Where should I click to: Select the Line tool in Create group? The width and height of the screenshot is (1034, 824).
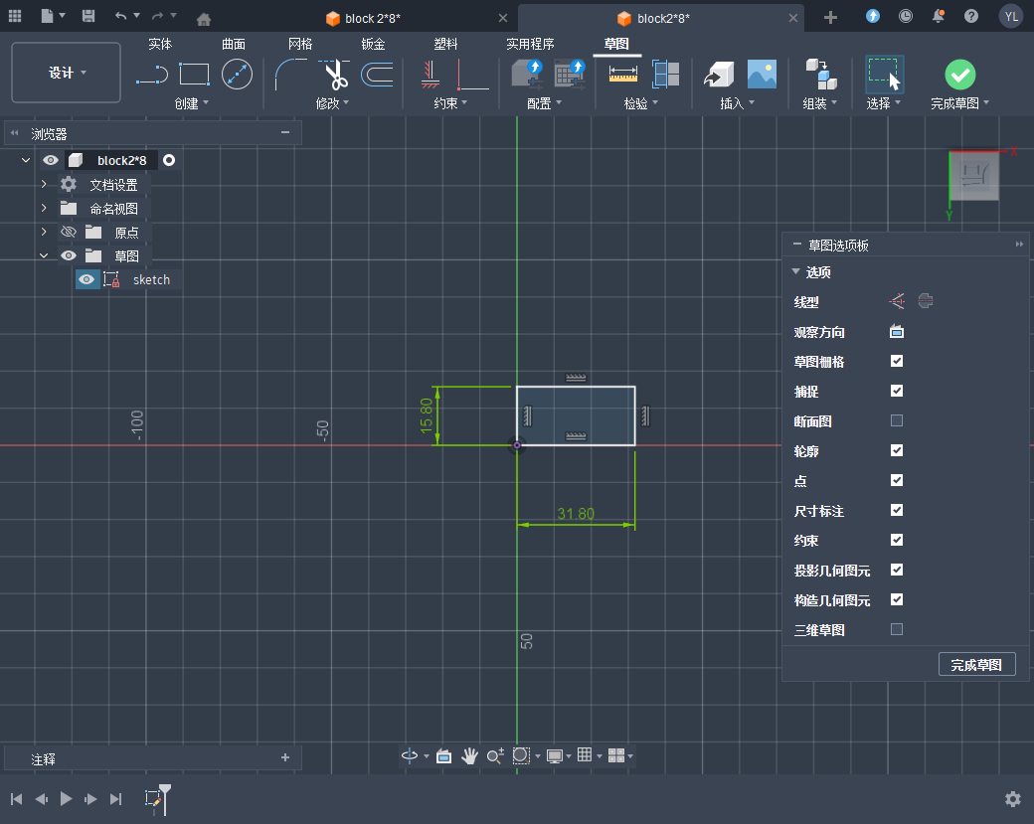click(152, 75)
